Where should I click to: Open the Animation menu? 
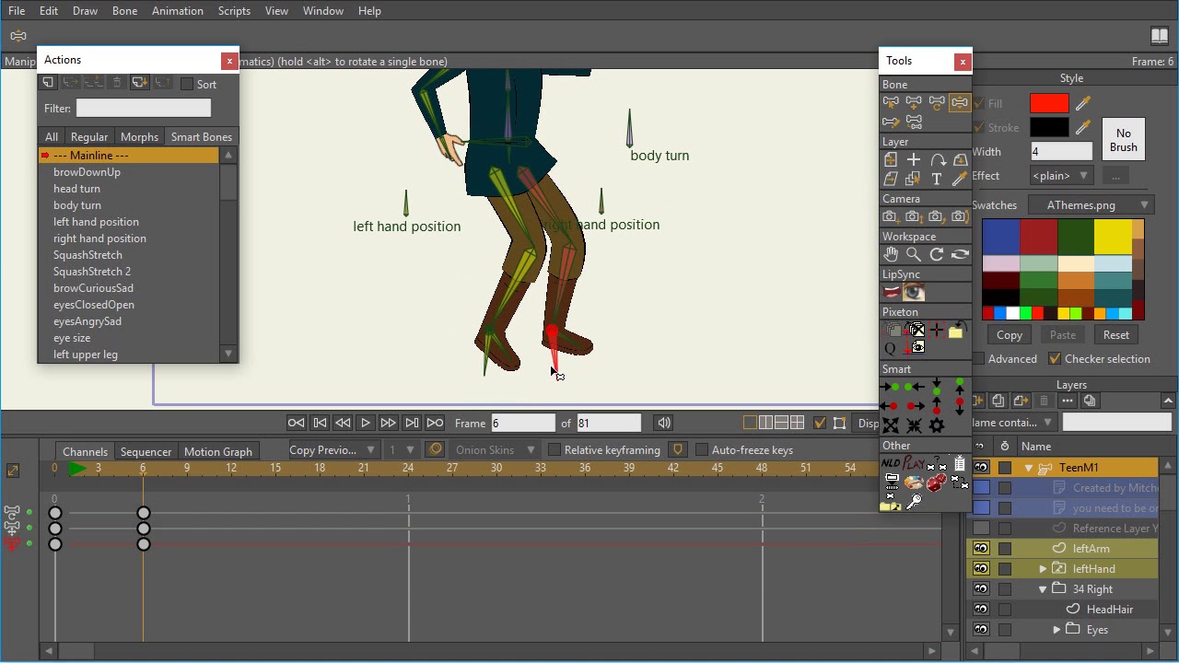177,11
